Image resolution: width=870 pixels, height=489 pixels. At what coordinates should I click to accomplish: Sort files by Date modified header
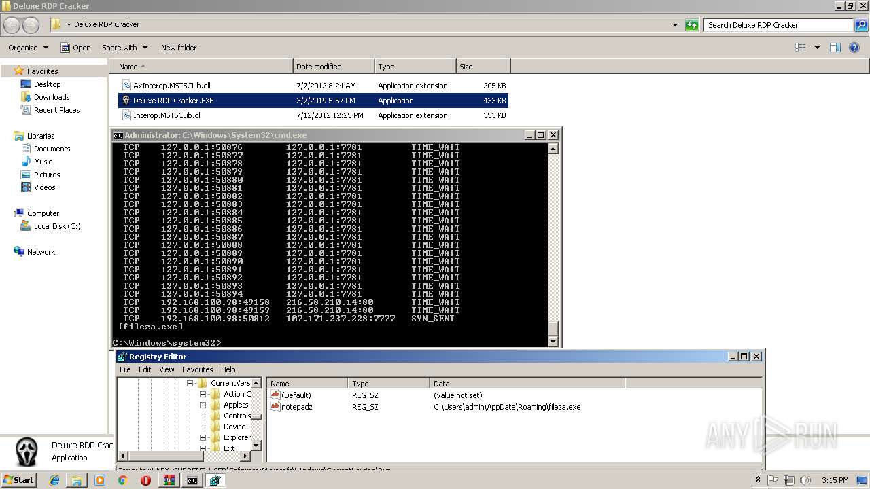click(334, 67)
